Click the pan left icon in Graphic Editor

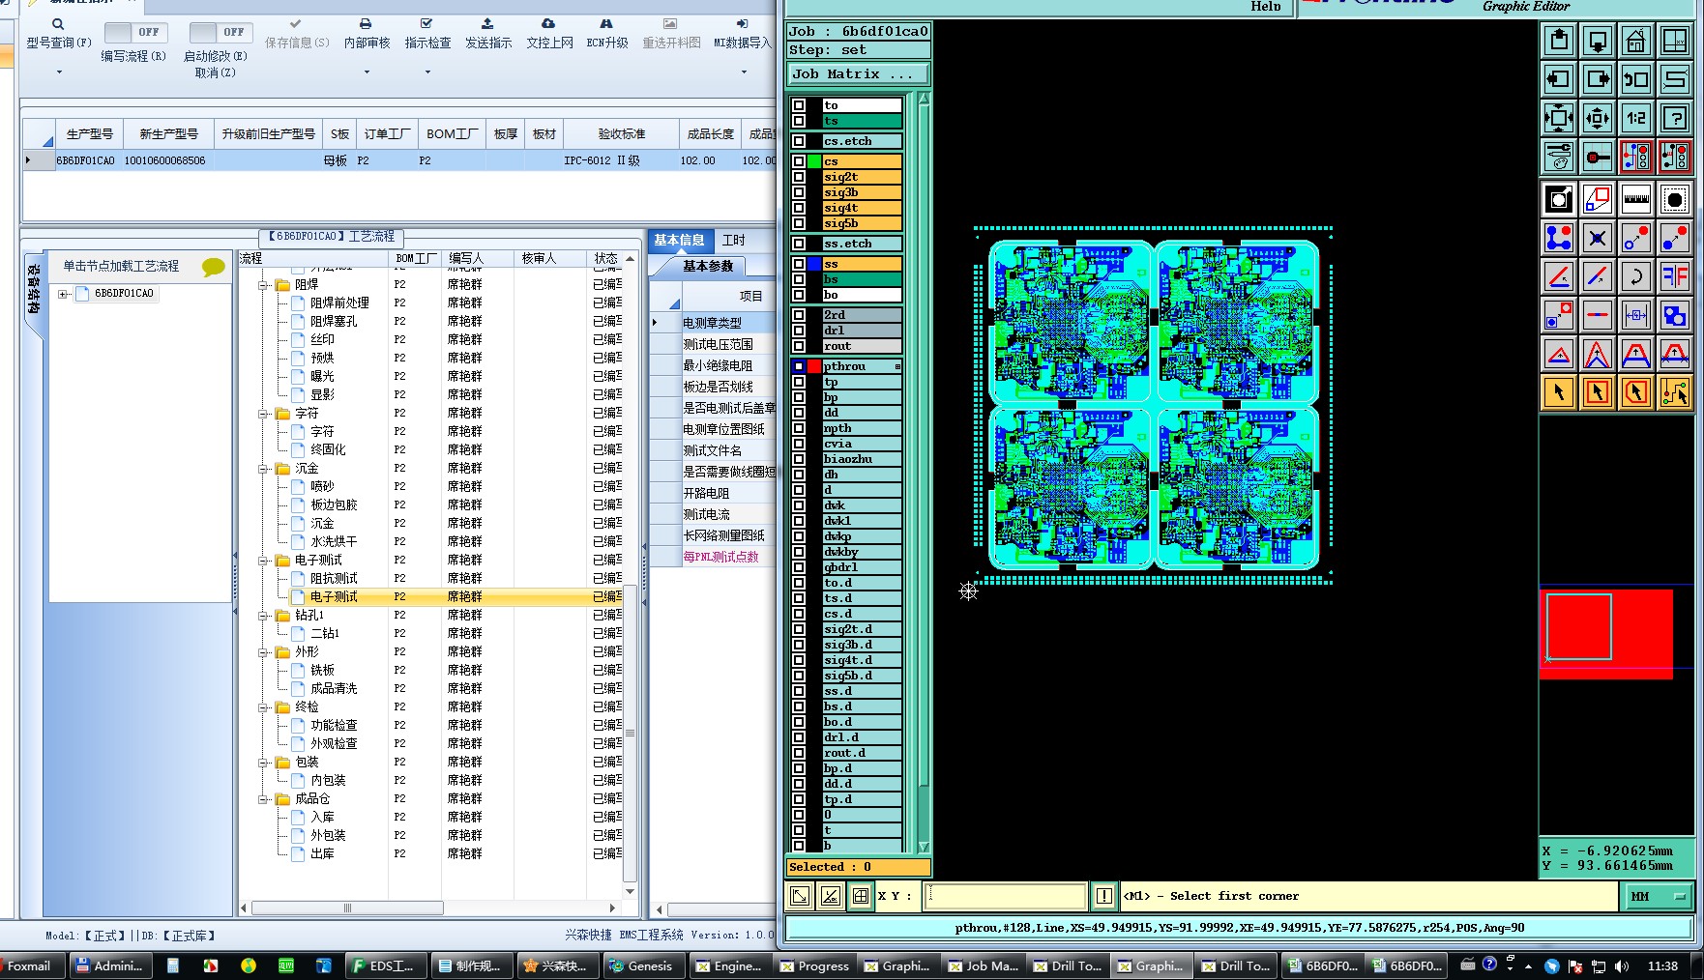coord(1559,79)
